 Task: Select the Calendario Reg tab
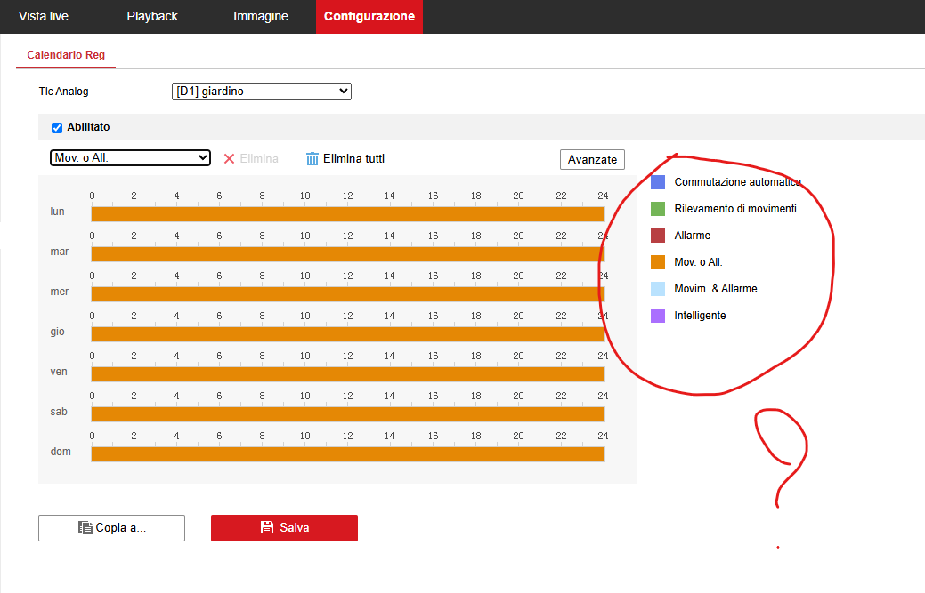66,55
